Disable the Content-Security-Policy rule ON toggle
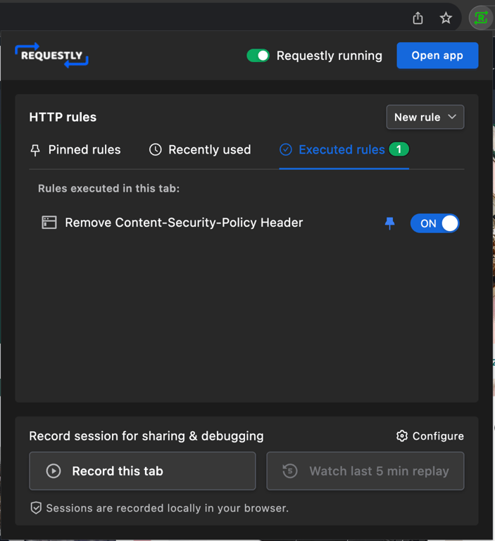The height and width of the screenshot is (541, 495). pos(434,223)
